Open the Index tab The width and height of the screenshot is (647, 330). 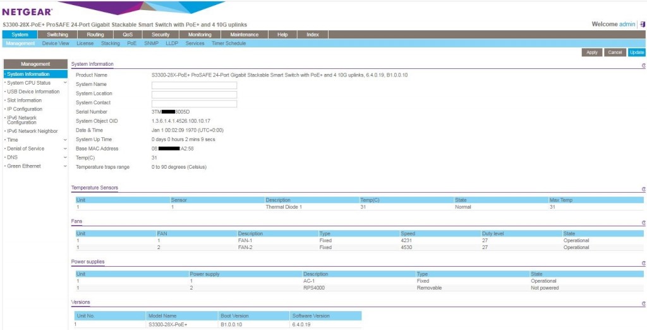(313, 35)
